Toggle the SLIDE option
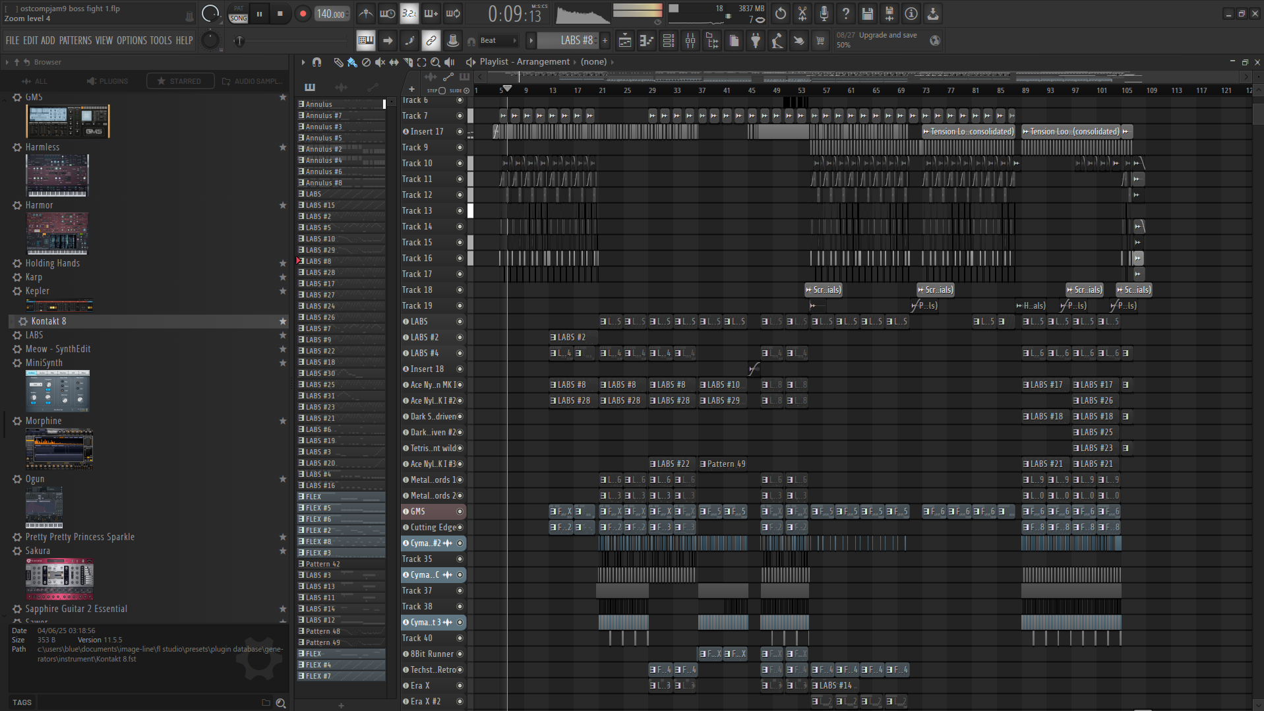This screenshot has height=711, width=1264. pos(466,90)
